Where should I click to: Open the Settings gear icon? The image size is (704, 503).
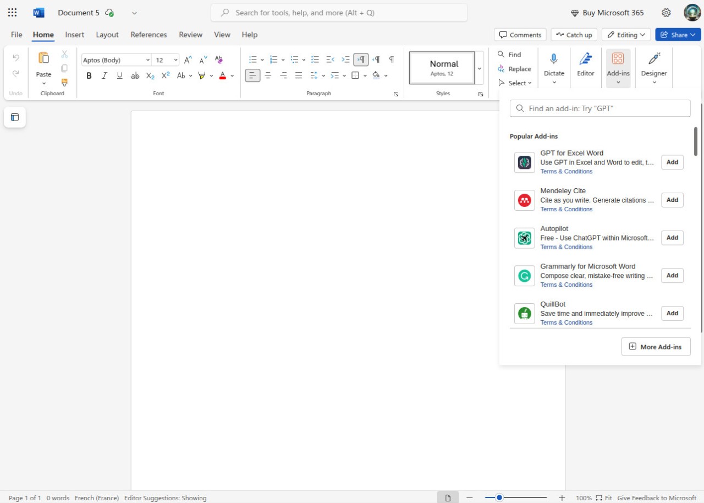666,13
